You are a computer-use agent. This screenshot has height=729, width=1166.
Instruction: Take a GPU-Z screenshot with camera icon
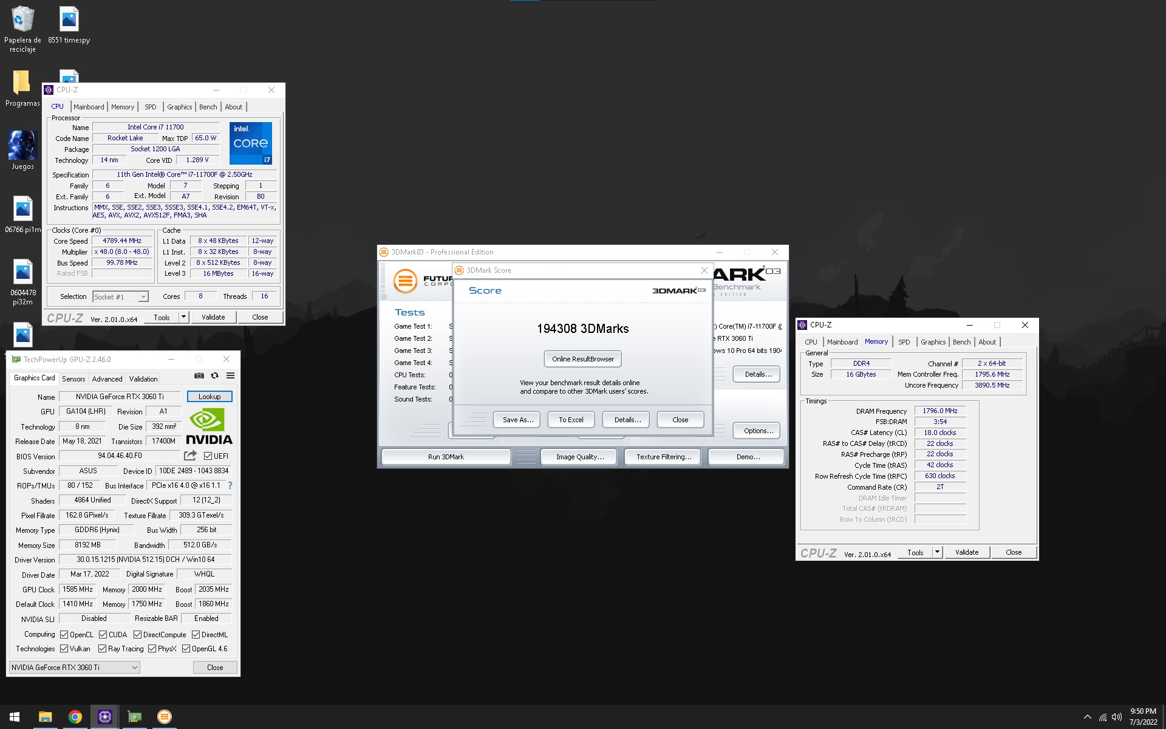click(x=199, y=375)
